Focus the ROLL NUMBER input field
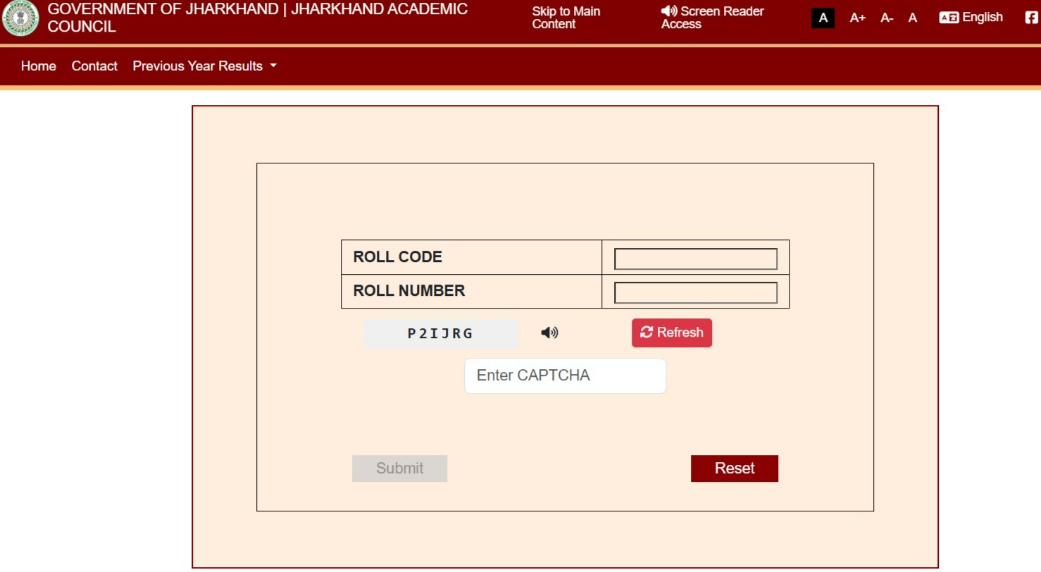Screen dimensions: 1041x572 pyautogui.click(x=695, y=292)
